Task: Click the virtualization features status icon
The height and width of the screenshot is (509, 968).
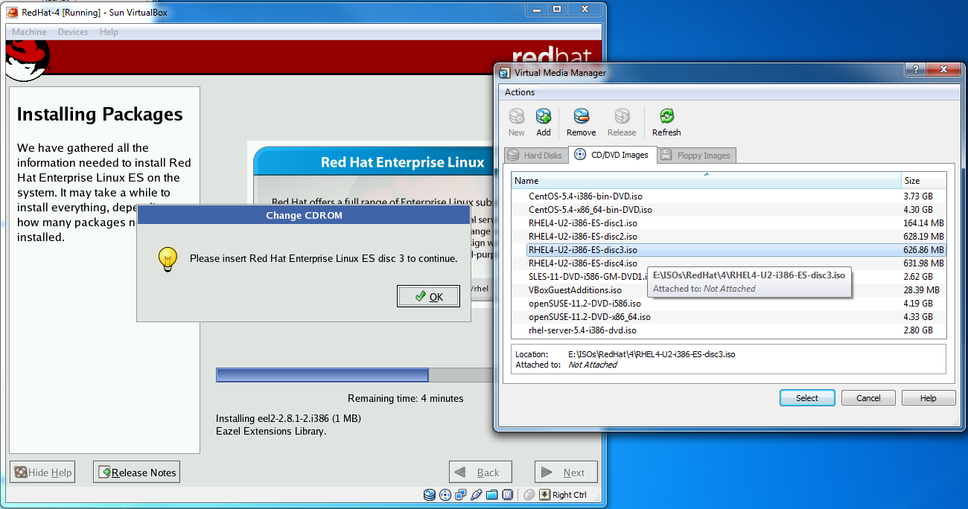Action: 508,495
